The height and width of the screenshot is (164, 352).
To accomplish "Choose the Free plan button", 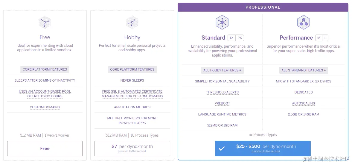I will click(x=45, y=149).
